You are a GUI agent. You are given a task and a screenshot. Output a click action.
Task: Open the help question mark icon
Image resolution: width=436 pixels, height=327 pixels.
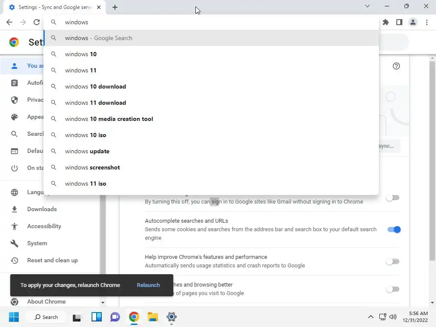[x=396, y=66]
